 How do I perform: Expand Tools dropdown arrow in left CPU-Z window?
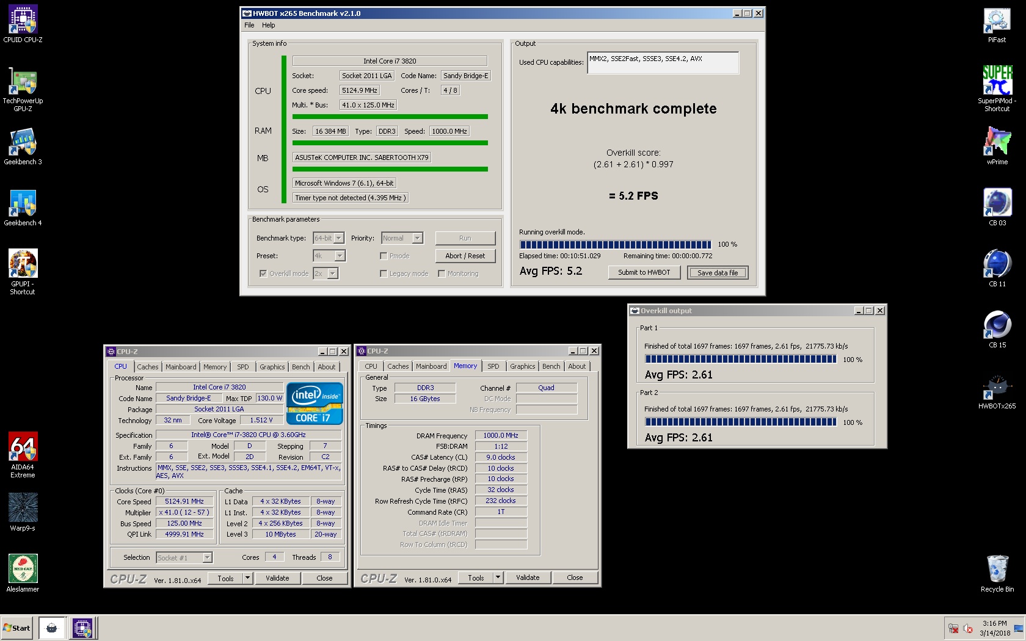[x=247, y=578]
